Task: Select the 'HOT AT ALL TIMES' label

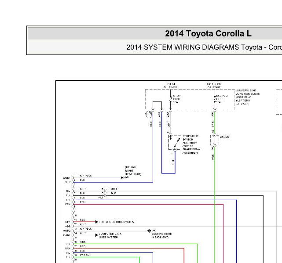Action: (170, 86)
